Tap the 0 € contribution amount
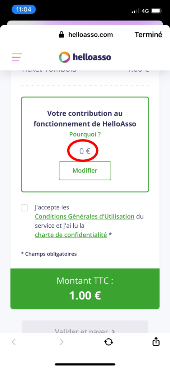 point(85,151)
